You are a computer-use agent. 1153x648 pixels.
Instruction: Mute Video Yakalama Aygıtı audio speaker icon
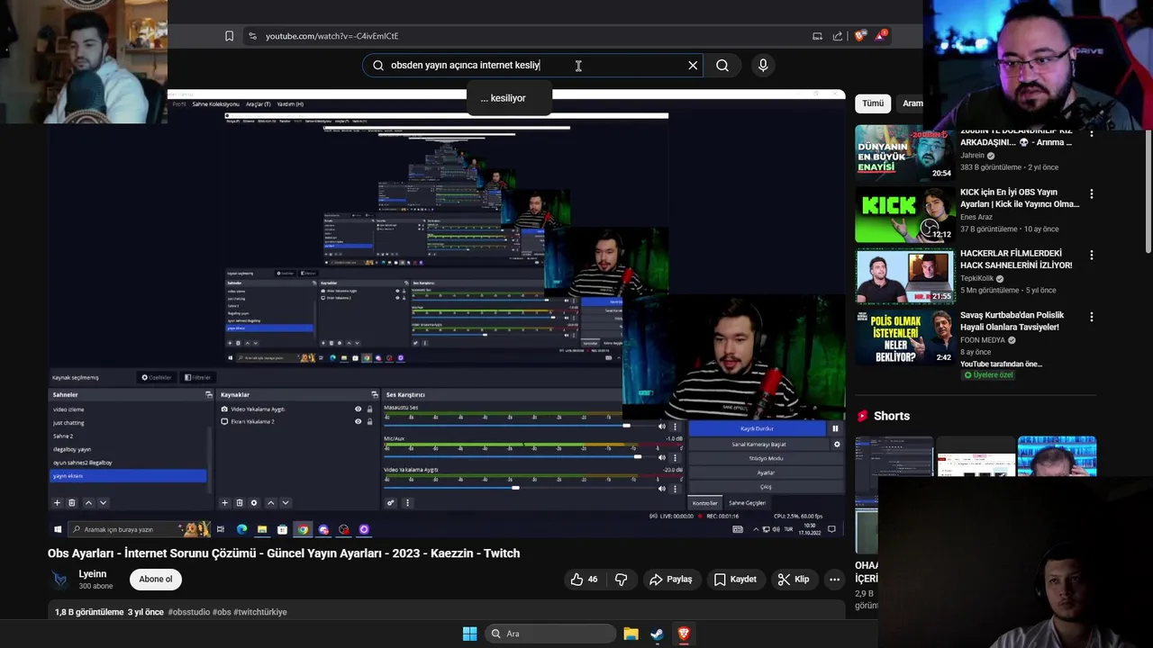coord(662,489)
